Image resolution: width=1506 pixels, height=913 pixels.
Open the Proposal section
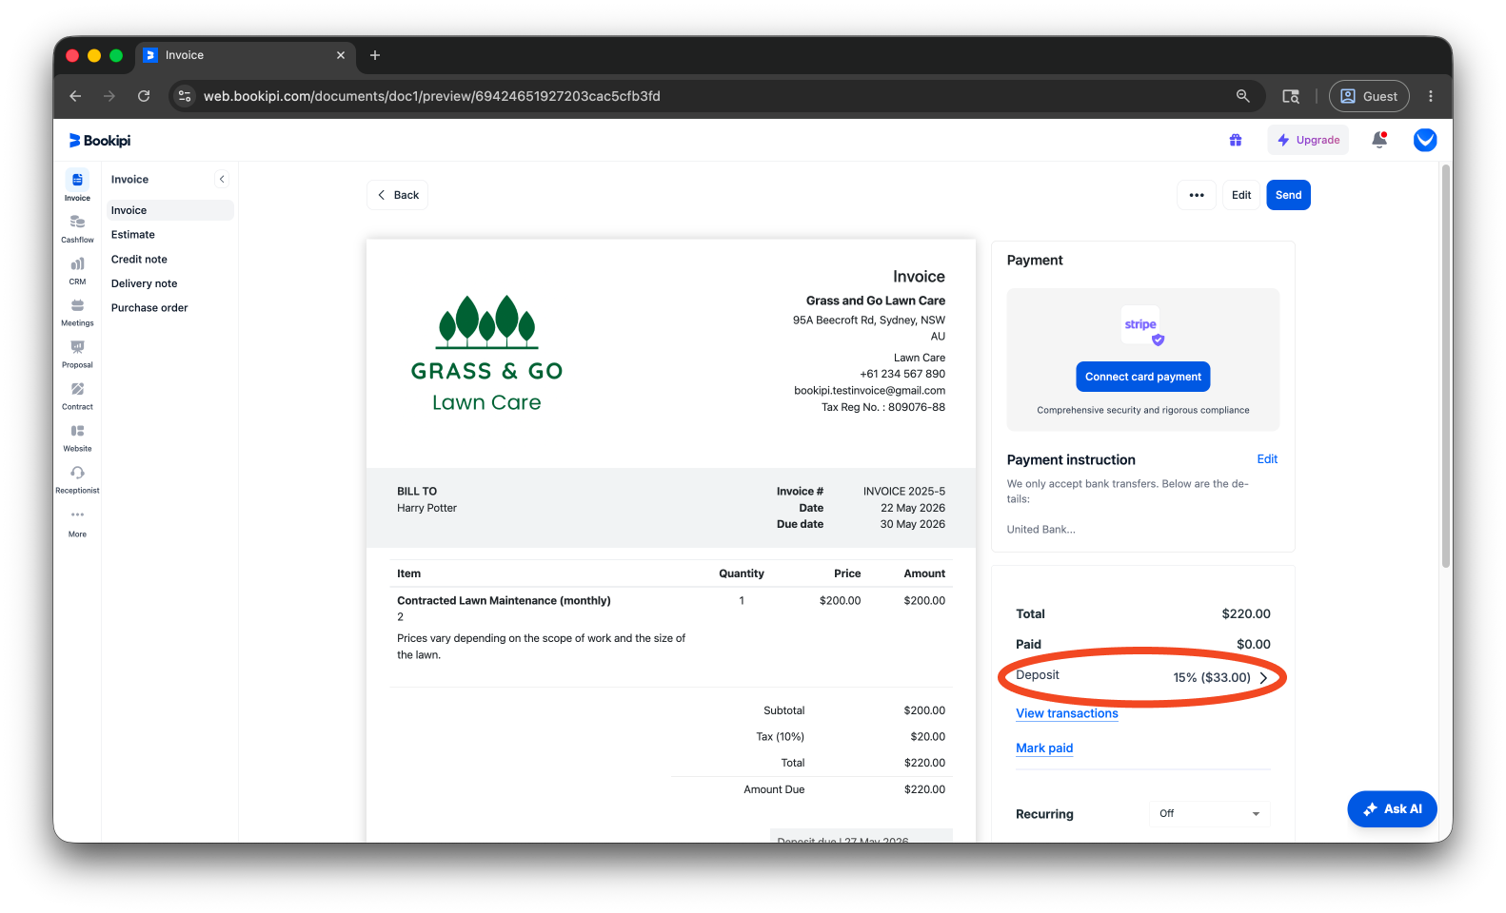77,354
